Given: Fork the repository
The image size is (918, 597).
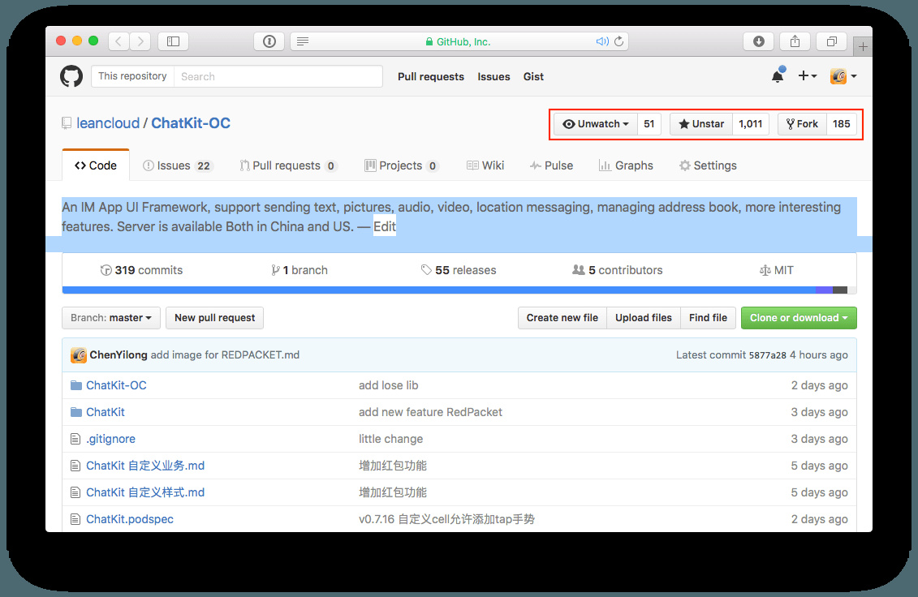Looking at the screenshot, I should click(802, 124).
